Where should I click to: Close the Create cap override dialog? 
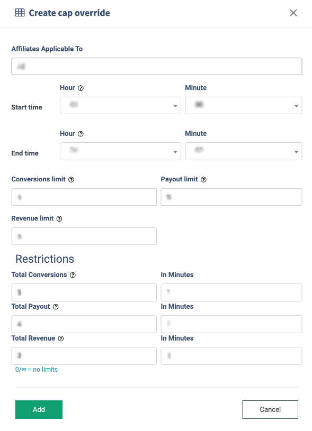[x=293, y=13]
